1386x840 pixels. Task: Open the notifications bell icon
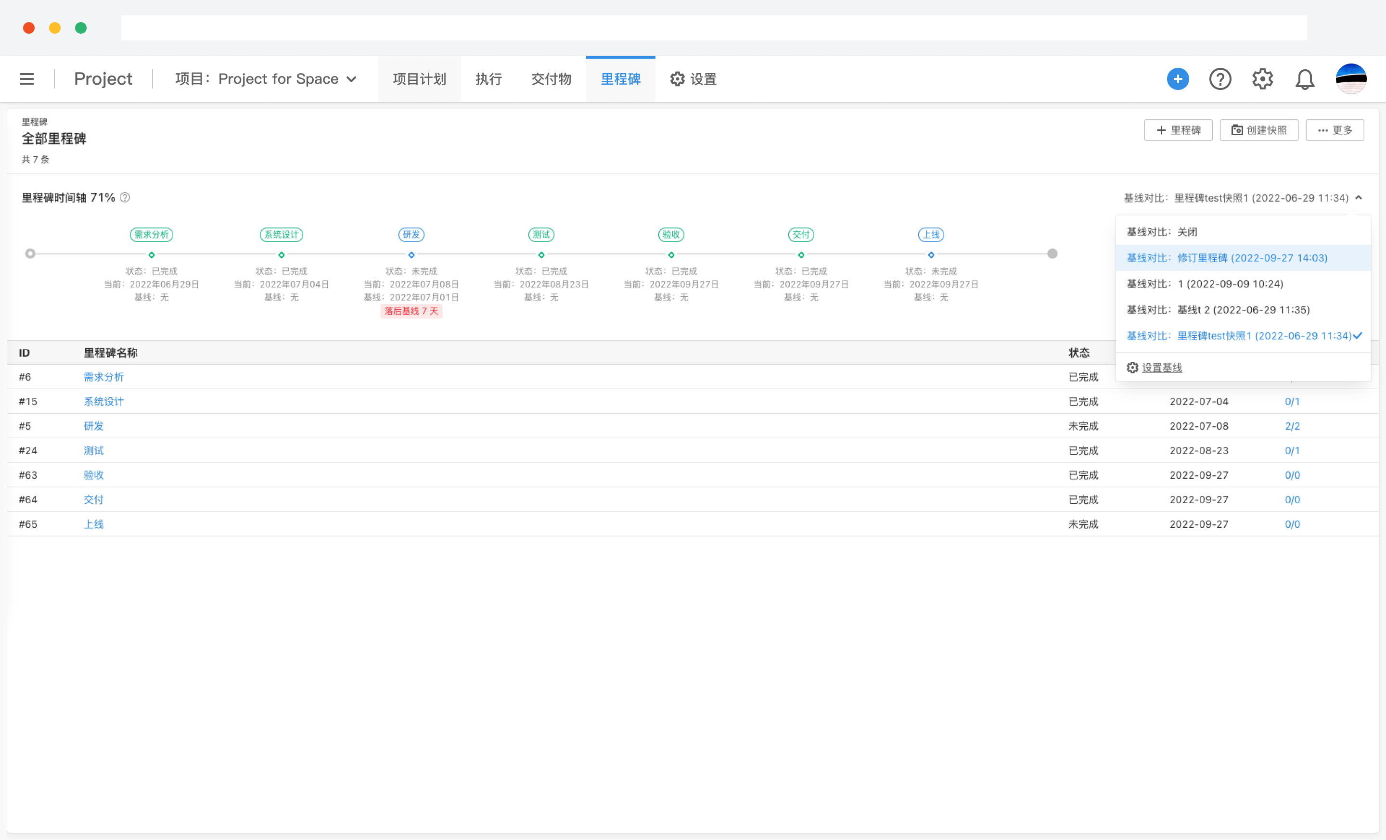point(1305,79)
